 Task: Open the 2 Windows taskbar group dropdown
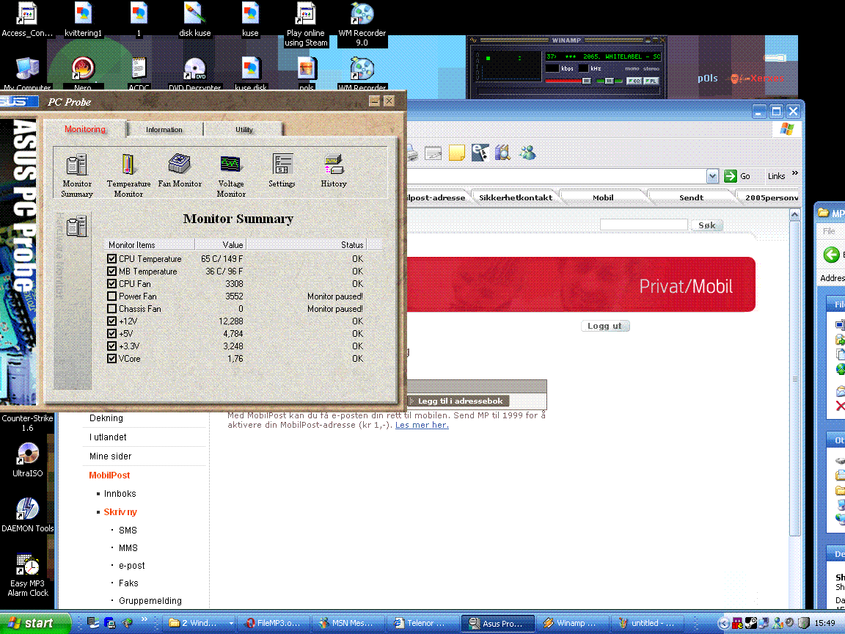coord(231,623)
